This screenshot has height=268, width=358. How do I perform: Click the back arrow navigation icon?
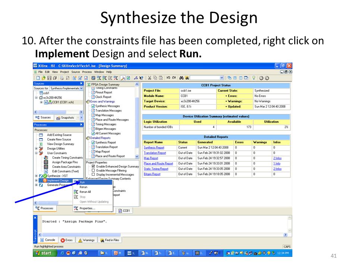(x=261, y=78)
